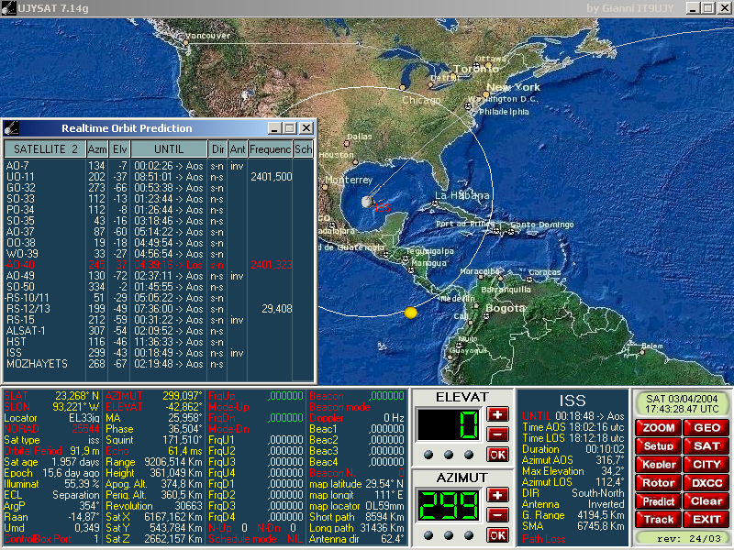The width and height of the screenshot is (734, 550).
Task: Minimize the Realtime Orbit Prediction window
Action: point(274,128)
